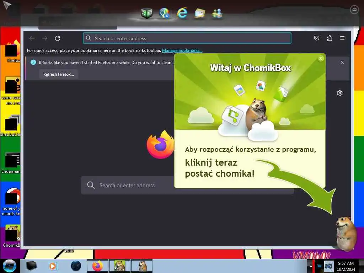Open the Firefox extensions puzzle icon

330,38
